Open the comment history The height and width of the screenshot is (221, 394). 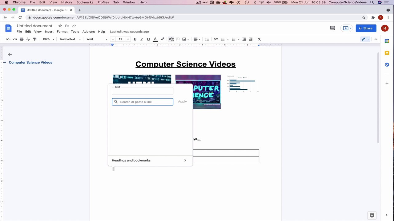[332, 28]
